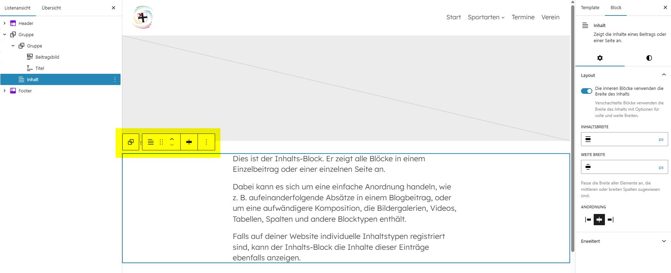Select Header in list view

tap(26, 23)
